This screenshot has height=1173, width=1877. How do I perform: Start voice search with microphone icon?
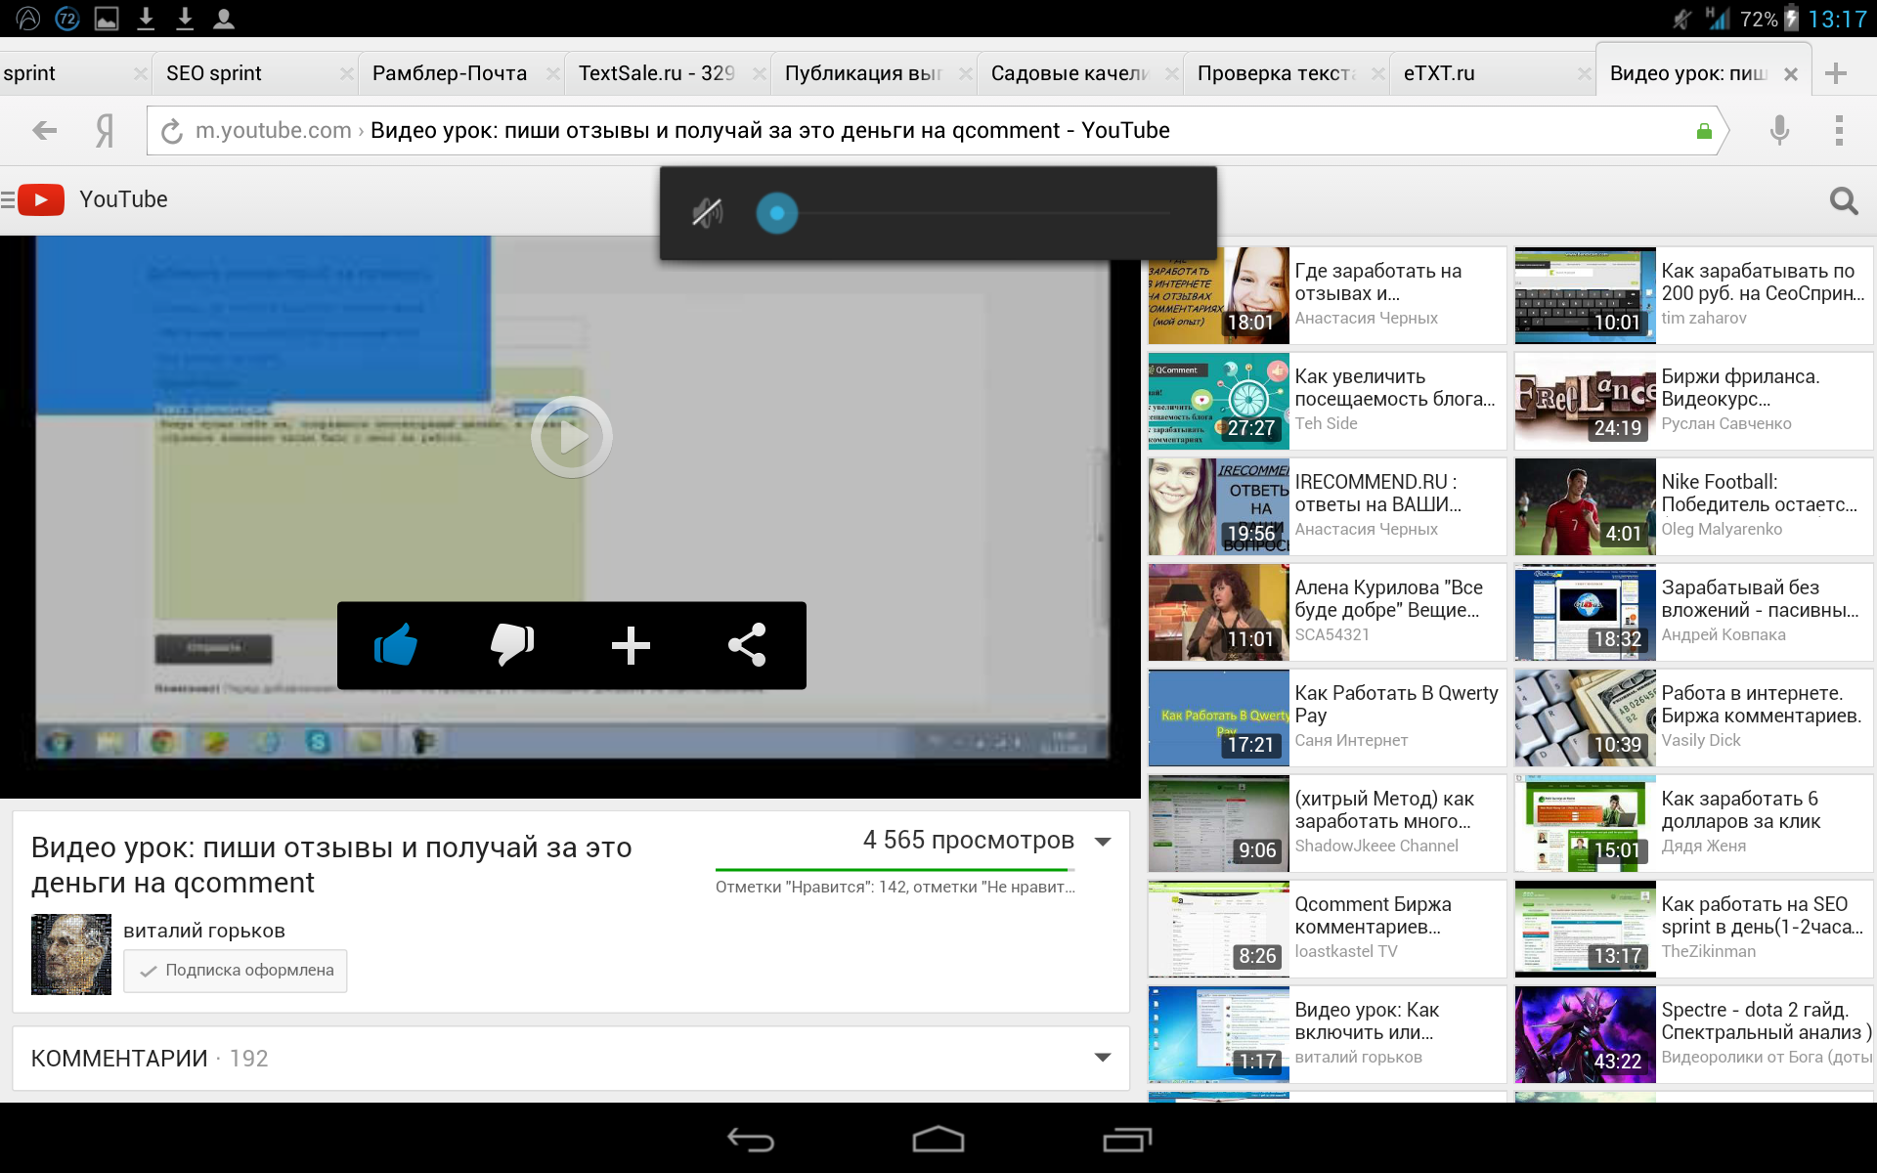click(1779, 130)
